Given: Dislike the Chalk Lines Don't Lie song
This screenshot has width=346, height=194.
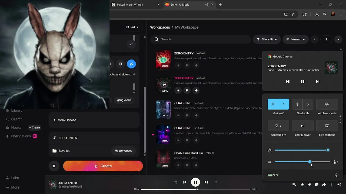Looking at the screenshot, I should tap(187, 165).
